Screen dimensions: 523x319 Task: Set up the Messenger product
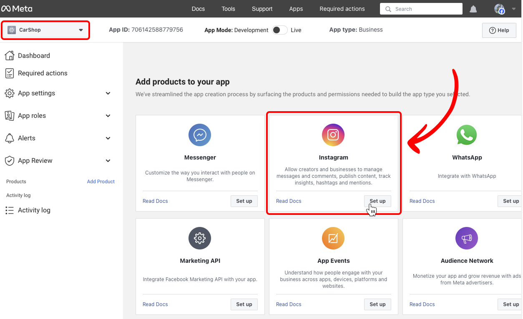(x=244, y=201)
